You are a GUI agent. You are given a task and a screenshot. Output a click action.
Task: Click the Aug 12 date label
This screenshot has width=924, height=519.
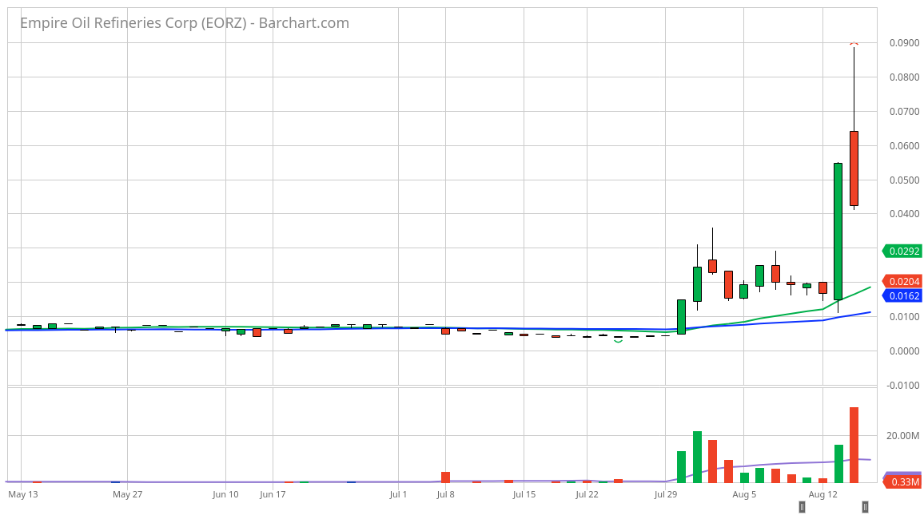point(822,494)
